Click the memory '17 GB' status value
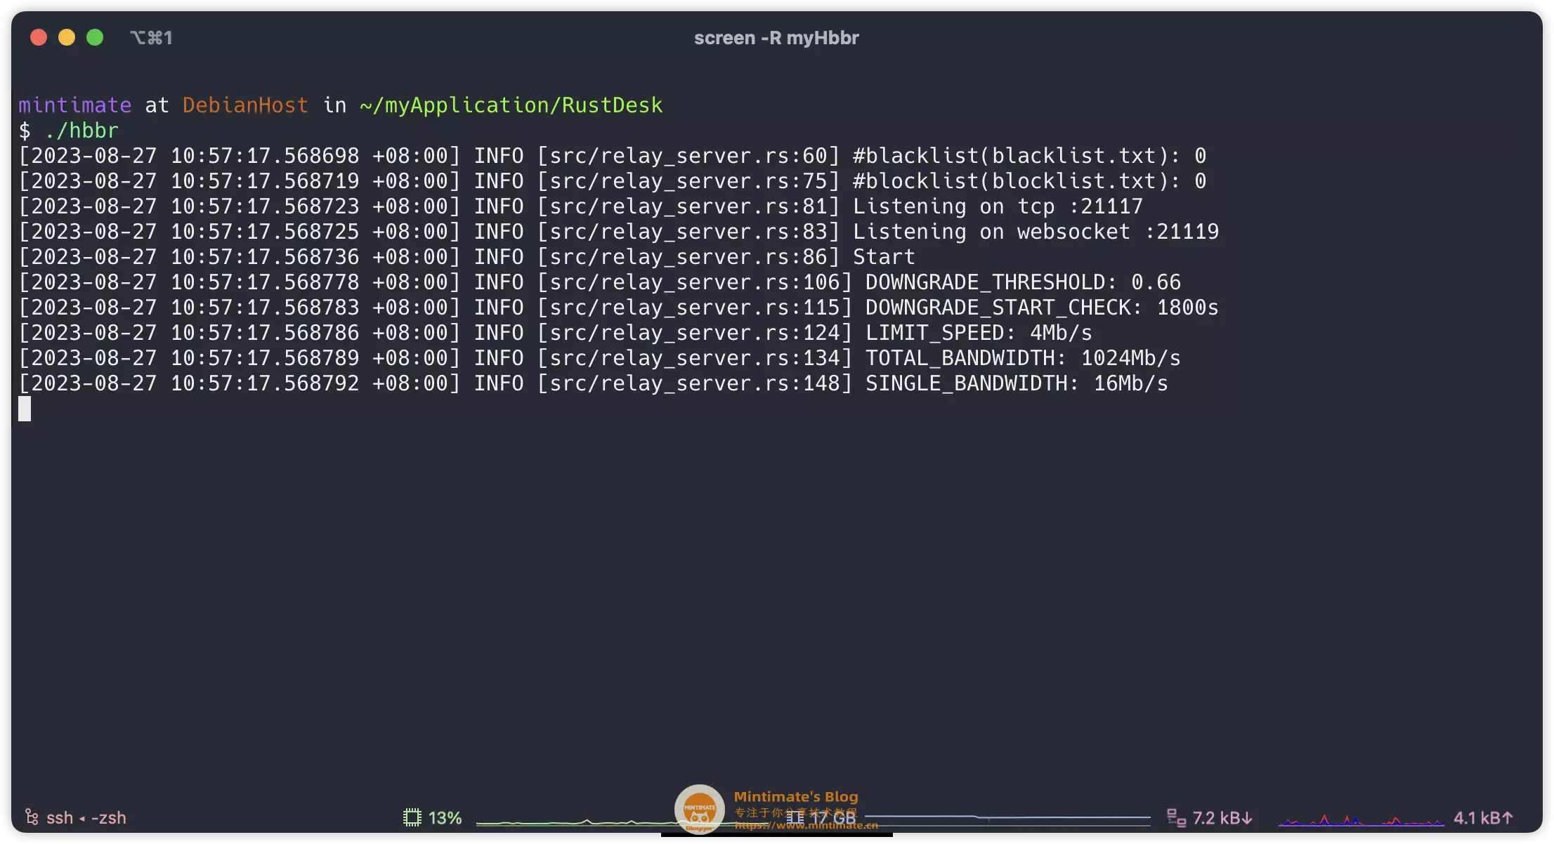This screenshot has width=1554, height=844. 833,818
